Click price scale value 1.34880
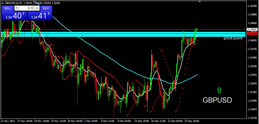 (252, 15)
